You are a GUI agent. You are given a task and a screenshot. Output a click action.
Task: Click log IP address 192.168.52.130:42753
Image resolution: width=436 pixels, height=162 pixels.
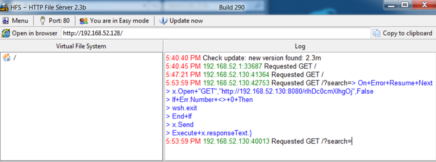point(236,83)
